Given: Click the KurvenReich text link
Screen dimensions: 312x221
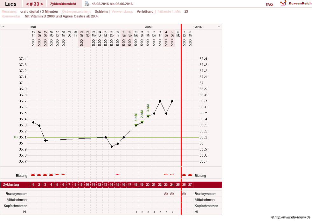Looking at the screenshot, I should pos(300,3).
